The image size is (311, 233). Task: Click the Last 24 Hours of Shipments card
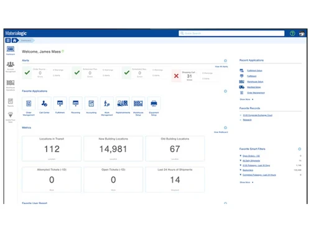coord(175,180)
